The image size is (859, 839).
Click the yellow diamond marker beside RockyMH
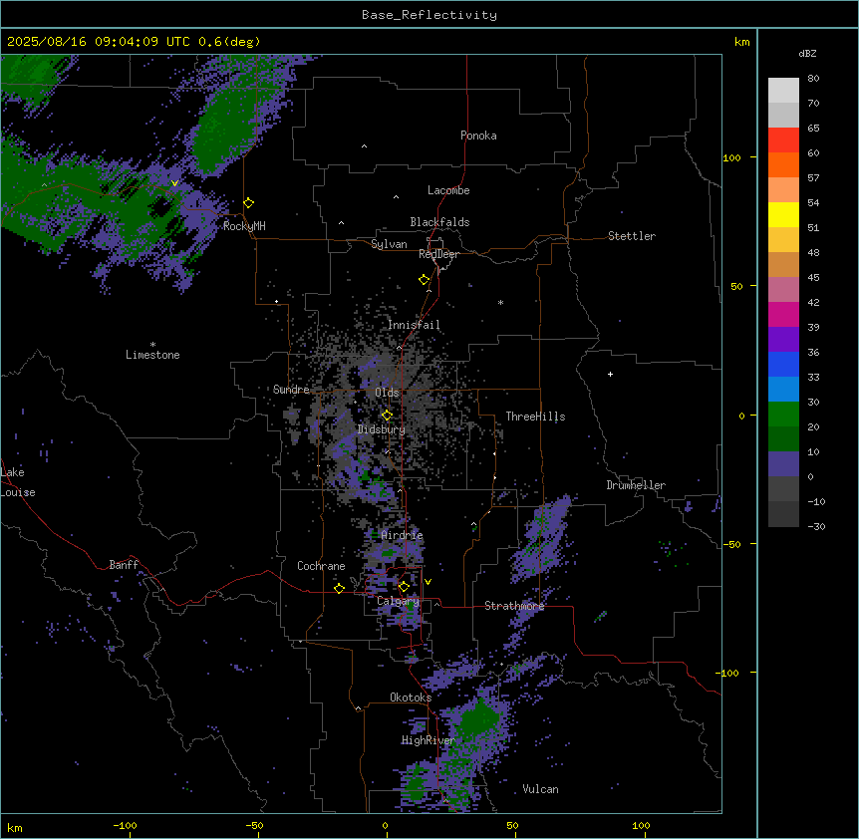pos(249,203)
